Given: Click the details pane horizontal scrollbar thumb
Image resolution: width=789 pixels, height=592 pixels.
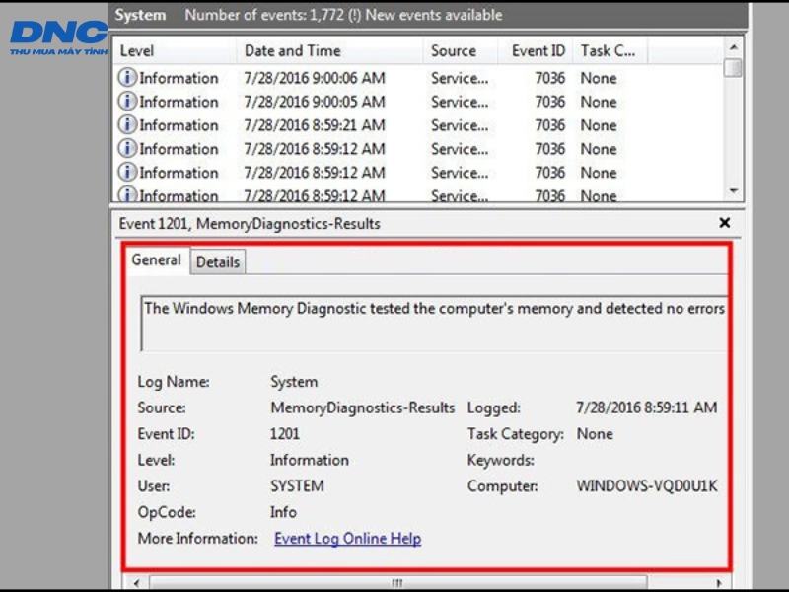Looking at the screenshot, I should [x=397, y=583].
